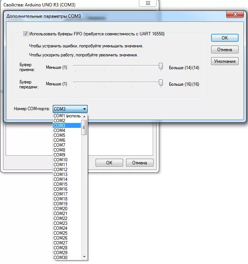
Task: Select COM23 in the port list
Action: (67, 223)
